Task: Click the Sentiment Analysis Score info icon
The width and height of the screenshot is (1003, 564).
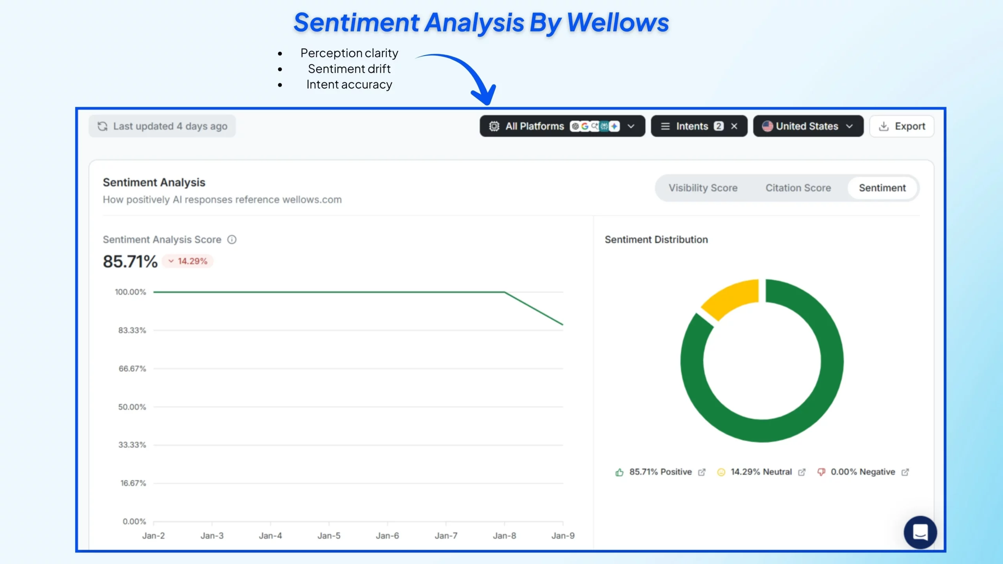Action: [x=232, y=239]
